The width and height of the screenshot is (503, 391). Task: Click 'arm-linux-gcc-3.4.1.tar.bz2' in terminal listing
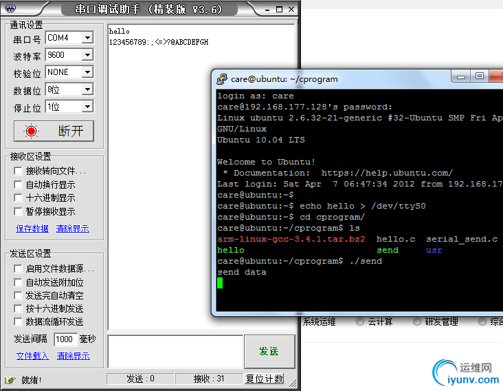coord(291,240)
